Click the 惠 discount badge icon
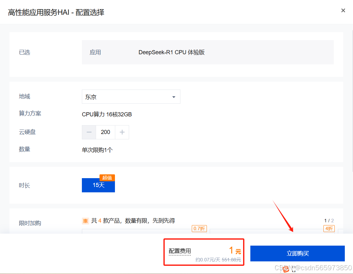Image resolution: width=353 pixels, height=274 pixels. click(86, 221)
